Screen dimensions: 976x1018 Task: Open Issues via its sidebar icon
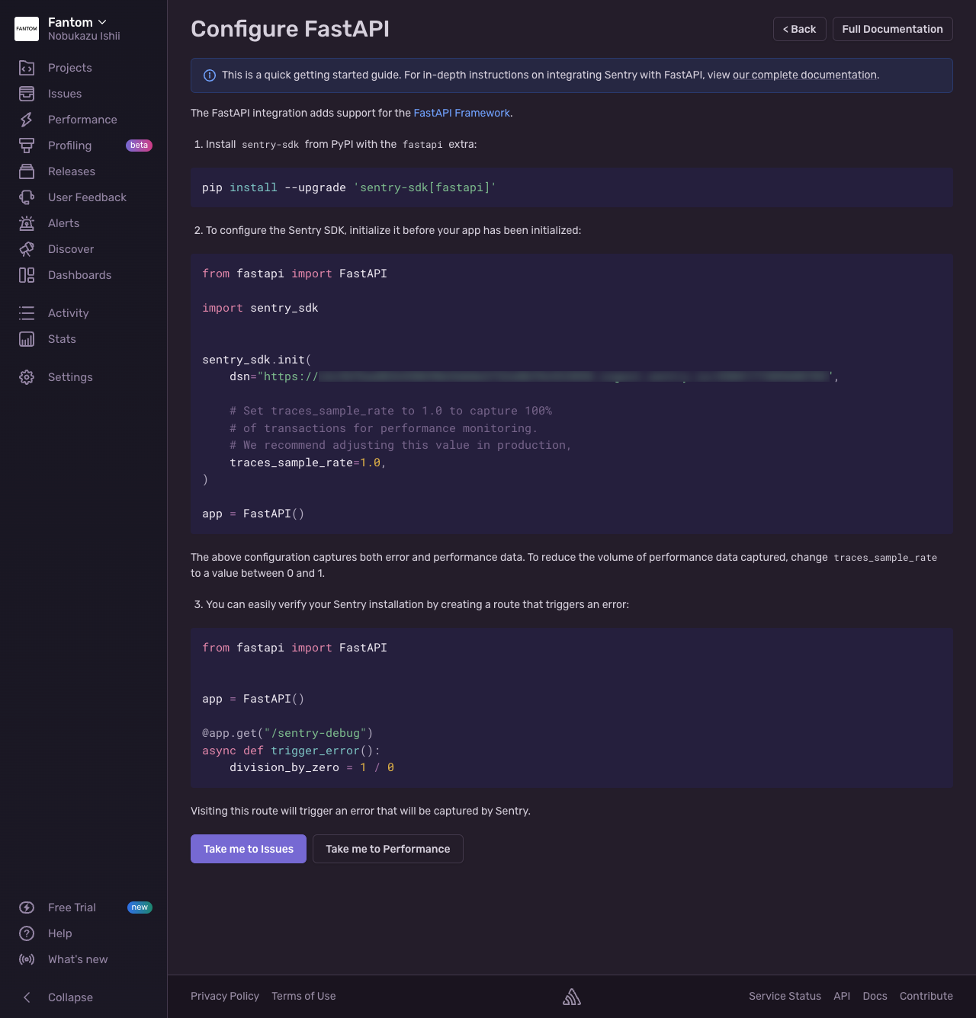pos(27,94)
